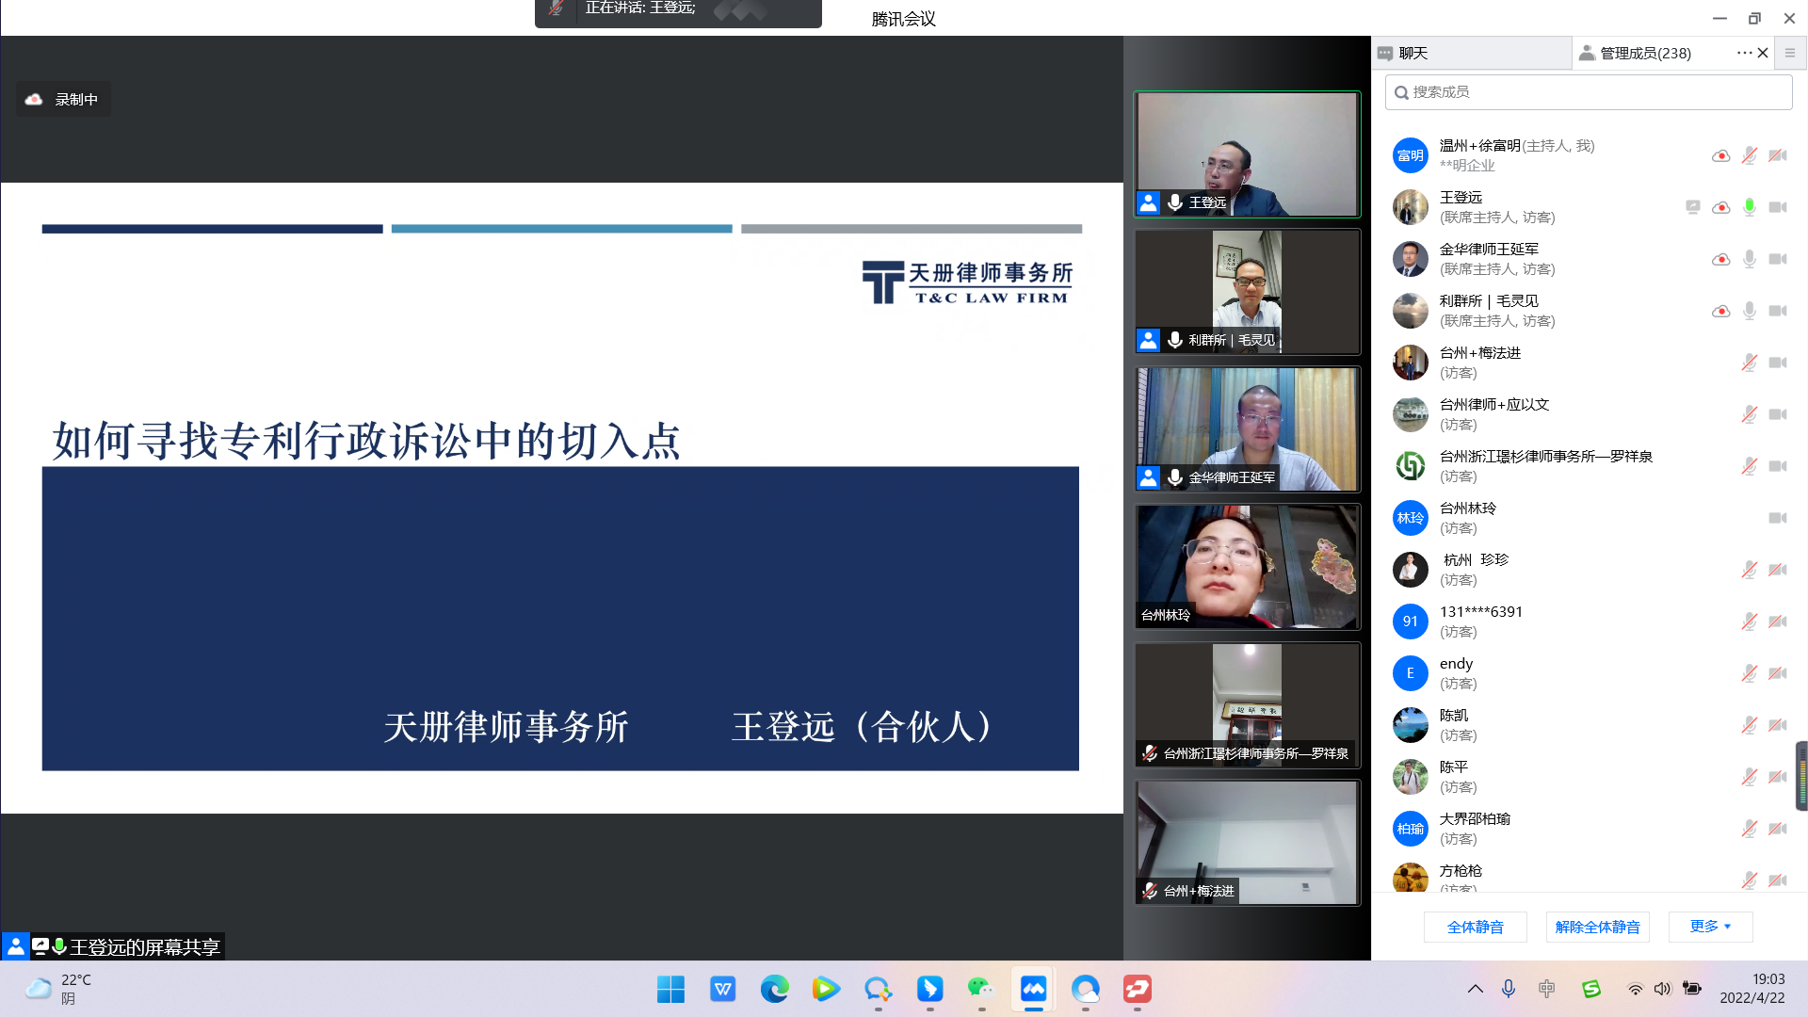Toggle camera for 利群所｜毛灵见
The height and width of the screenshot is (1017, 1808).
1777,311
